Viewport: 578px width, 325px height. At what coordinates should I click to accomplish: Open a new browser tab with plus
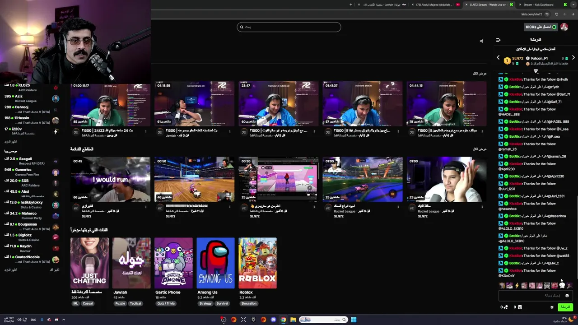(350, 5)
